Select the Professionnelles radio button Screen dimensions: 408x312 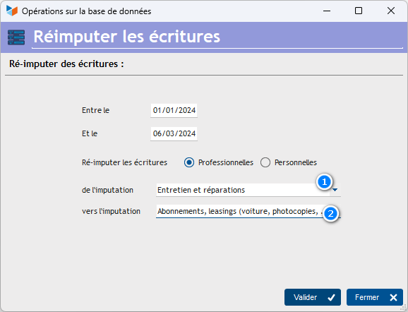tap(189, 162)
